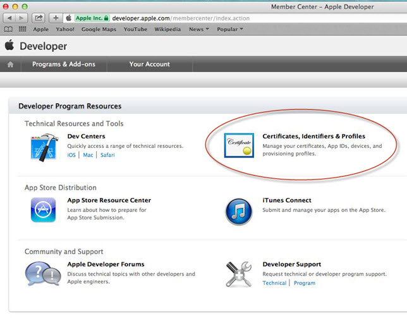Click the iOS dev center link
Image resolution: width=407 pixels, height=318 pixels.
click(71, 155)
